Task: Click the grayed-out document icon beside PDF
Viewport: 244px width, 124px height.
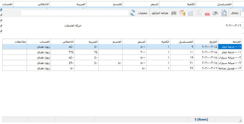Action: (199, 13)
